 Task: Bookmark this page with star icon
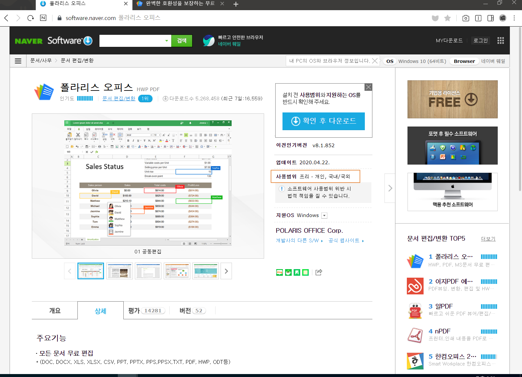(x=448, y=18)
